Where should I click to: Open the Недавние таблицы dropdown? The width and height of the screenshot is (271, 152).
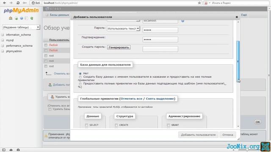click(21, 27)
